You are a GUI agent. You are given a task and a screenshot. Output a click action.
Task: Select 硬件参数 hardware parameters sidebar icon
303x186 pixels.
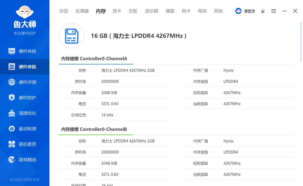pos(12,67)
